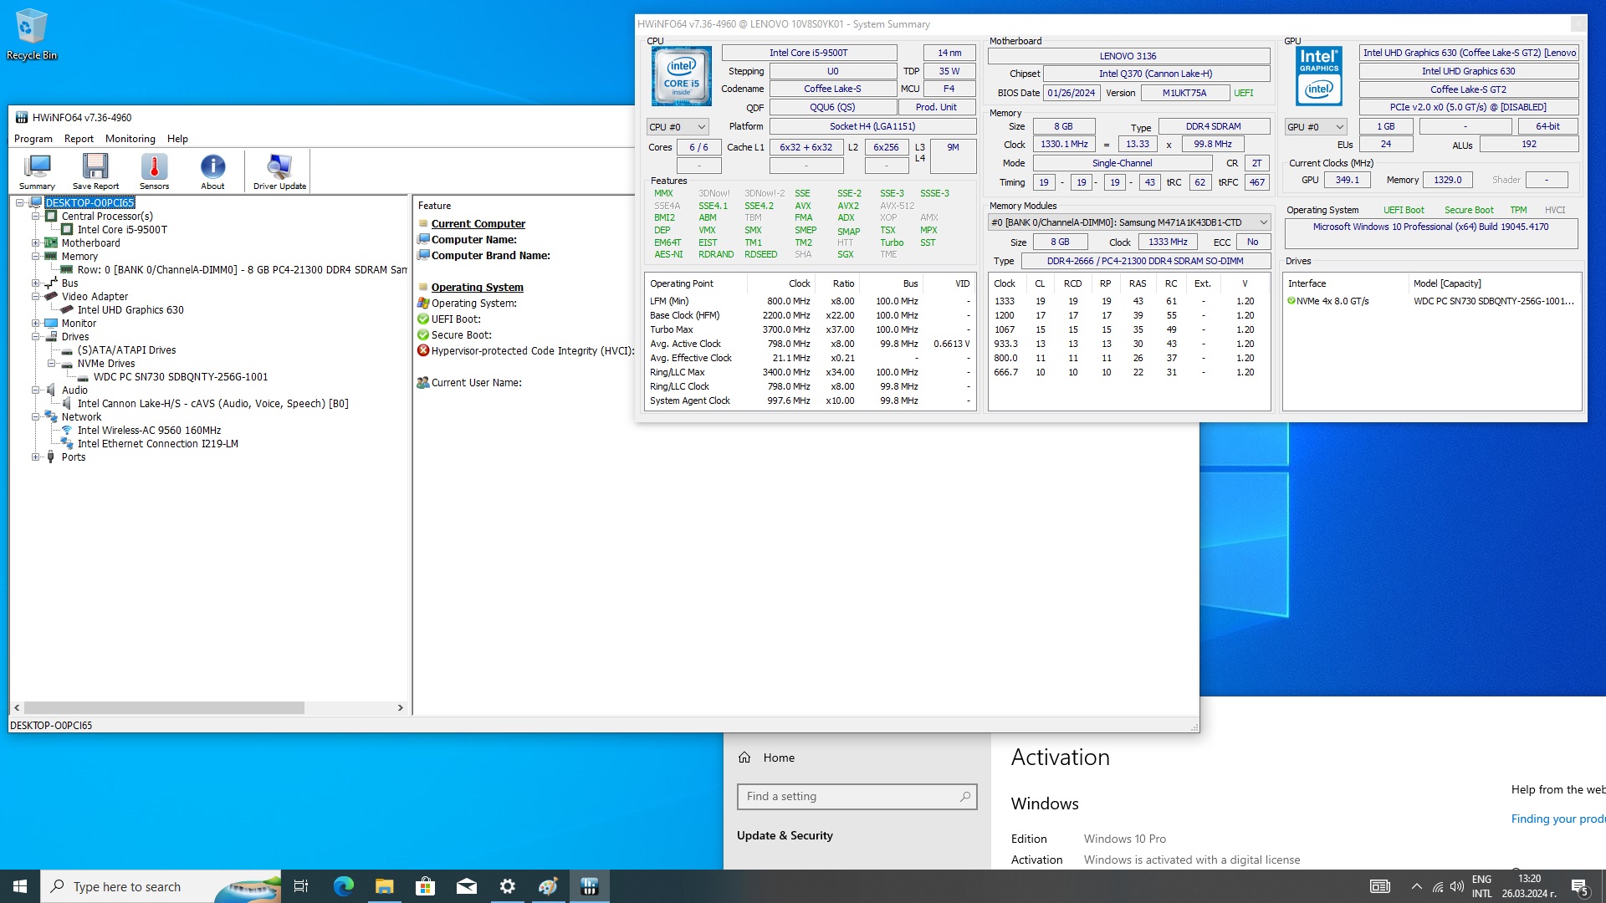This screenshot has height=903, width=1606.
Task: Click the Settings gear taskbar icon
Action: (x=507, y=886)
